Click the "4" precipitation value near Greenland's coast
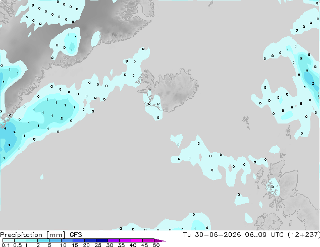This screenshot has height=247, width=320. coord(5,129)
